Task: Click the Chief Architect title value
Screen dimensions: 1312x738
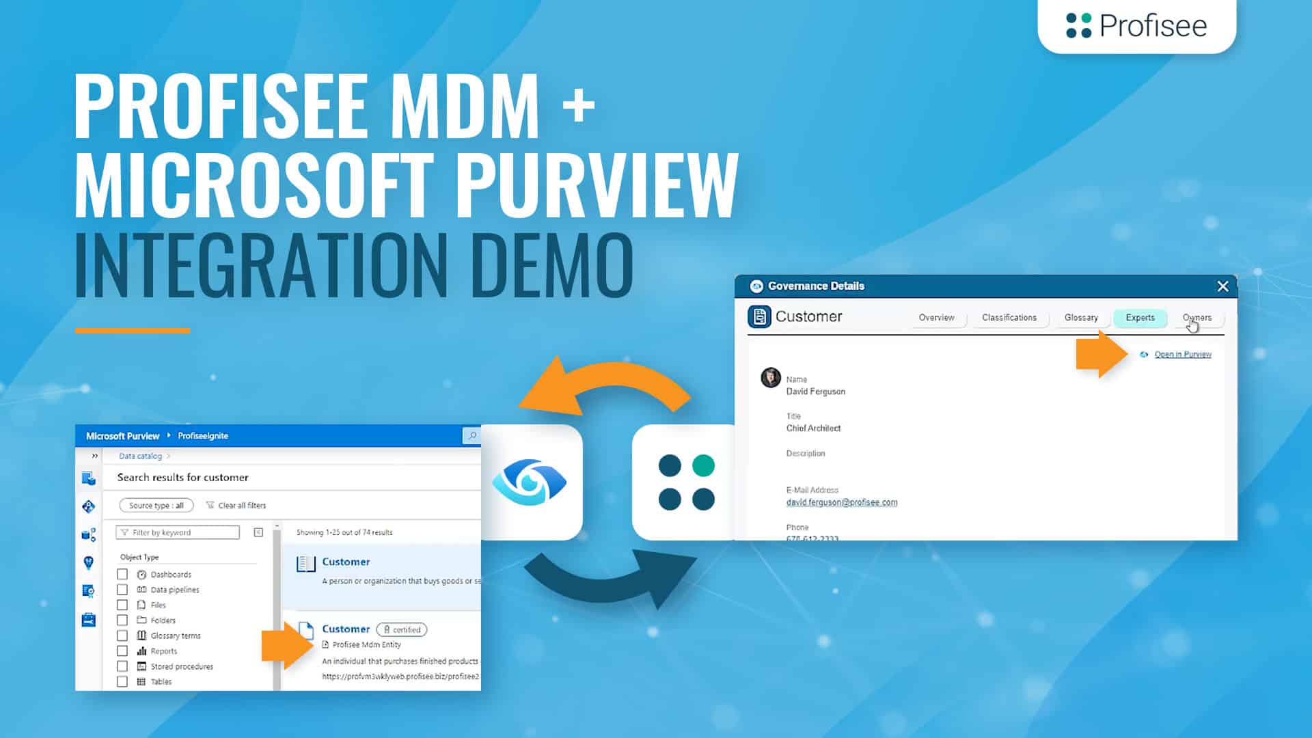Action: click(814, 428)
